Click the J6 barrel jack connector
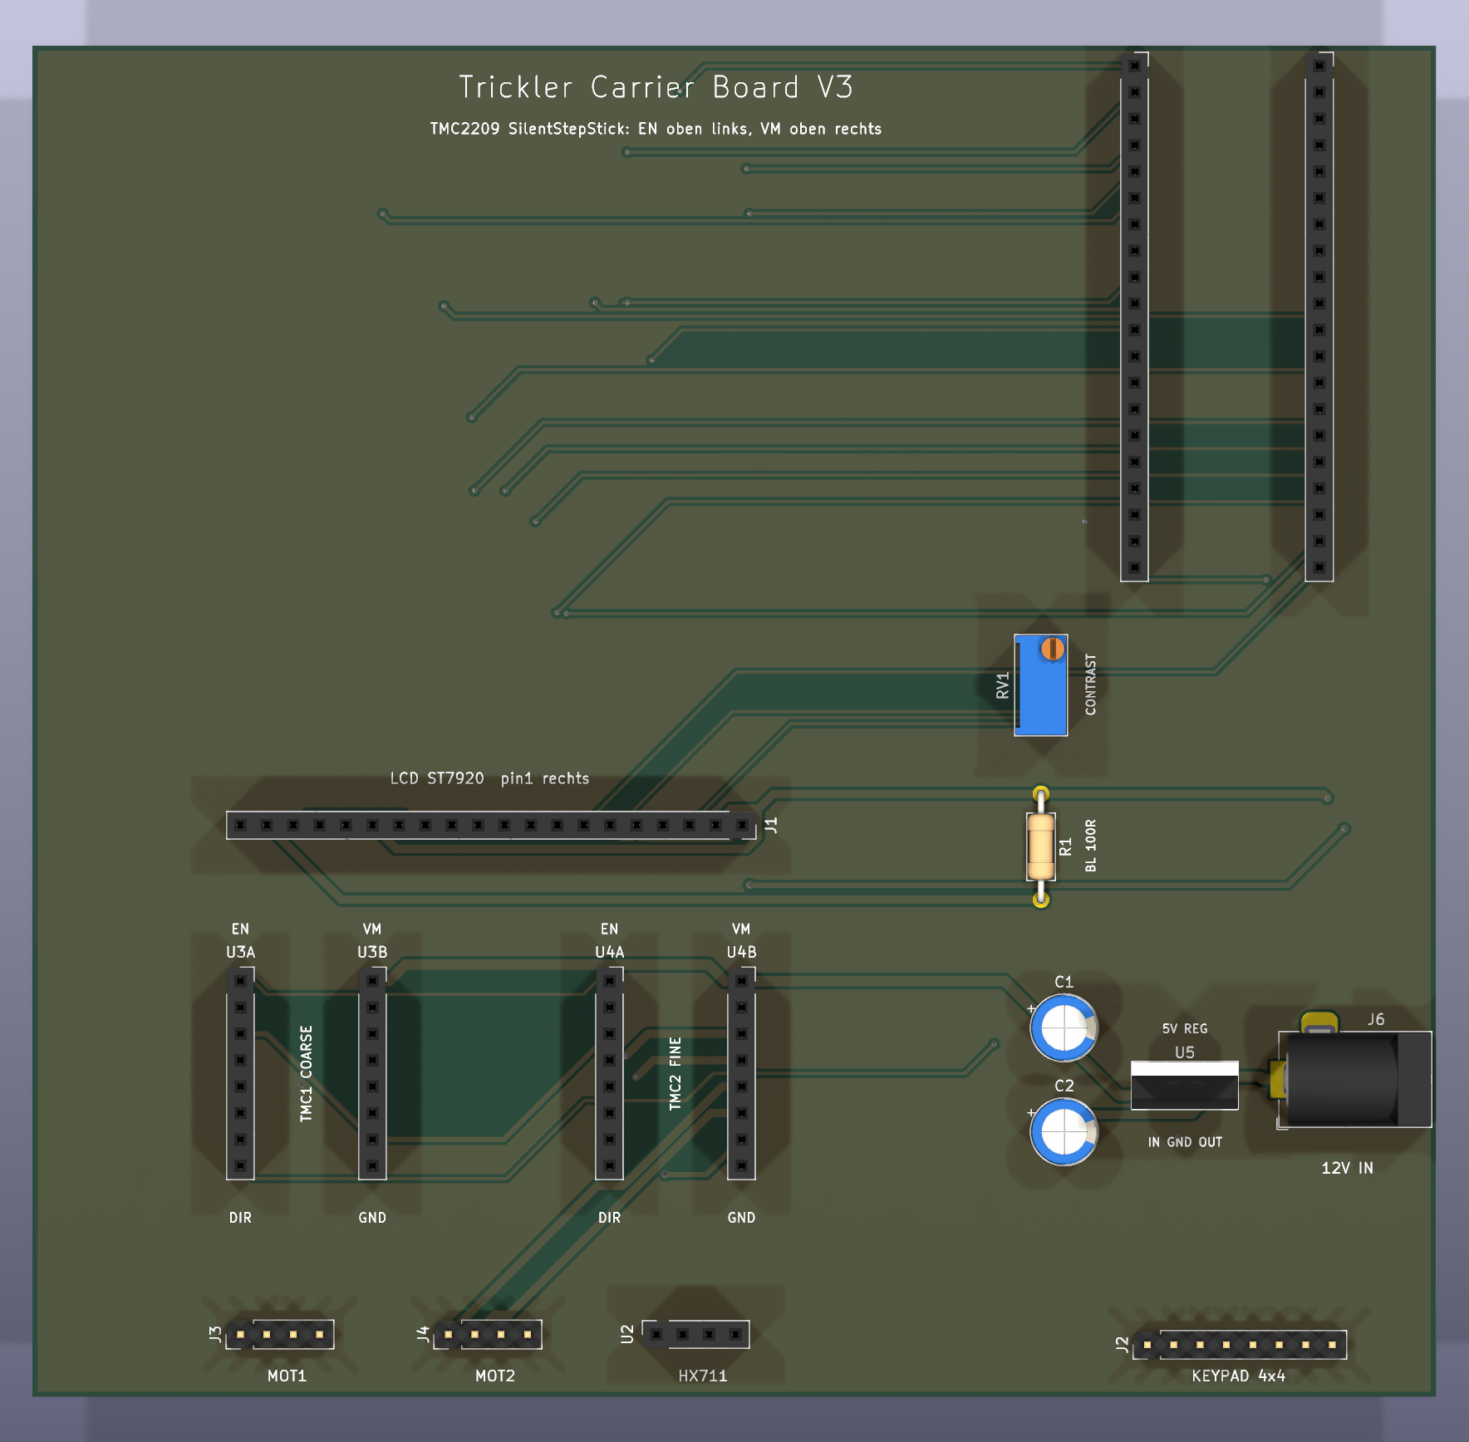This screenshot has height=1442, width=1469. coord(1353,1078)
